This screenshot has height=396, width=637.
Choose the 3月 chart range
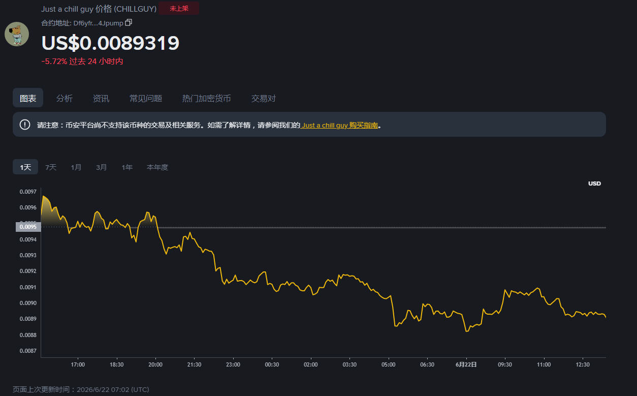tap(102, 167)
